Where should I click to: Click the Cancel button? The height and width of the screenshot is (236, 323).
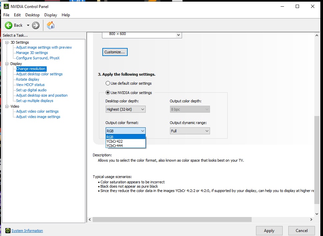pyautogui.click(x=302, y=230)
